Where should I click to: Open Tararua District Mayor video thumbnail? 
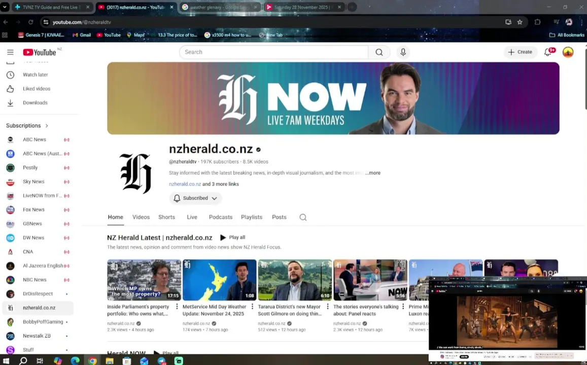pyautogui.click(x=295, y=280)
